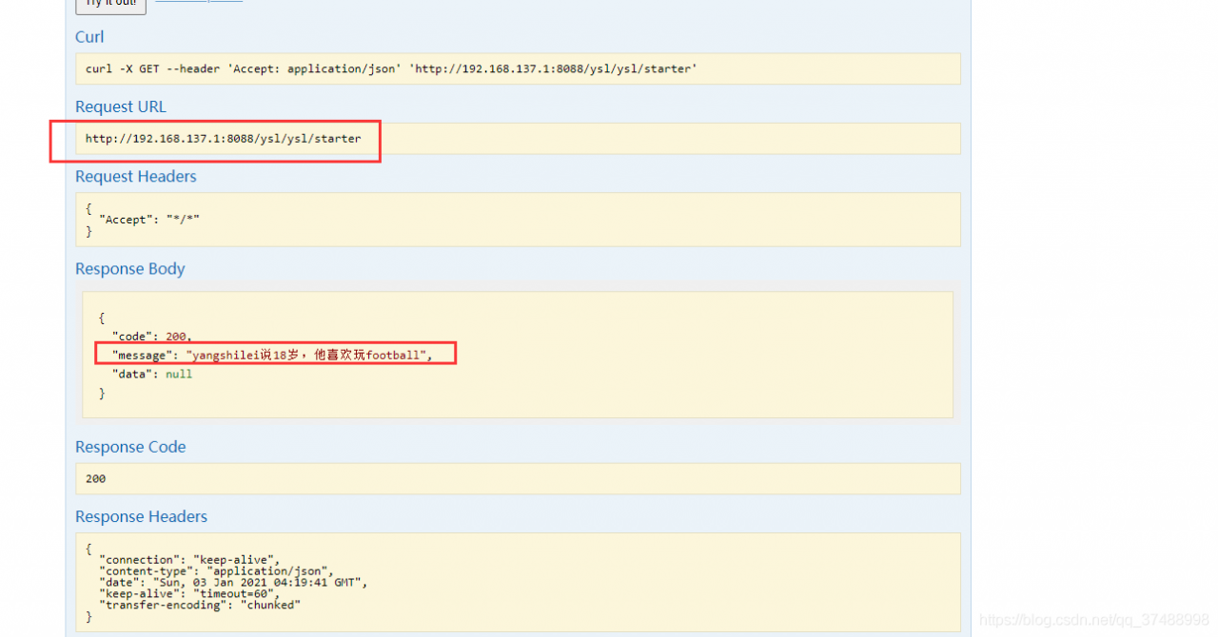Click the "transfer-encoding": "chunked" line
Image resolution: width=1218 pixels, height=637 pixels.
click(x=200, y=606)
